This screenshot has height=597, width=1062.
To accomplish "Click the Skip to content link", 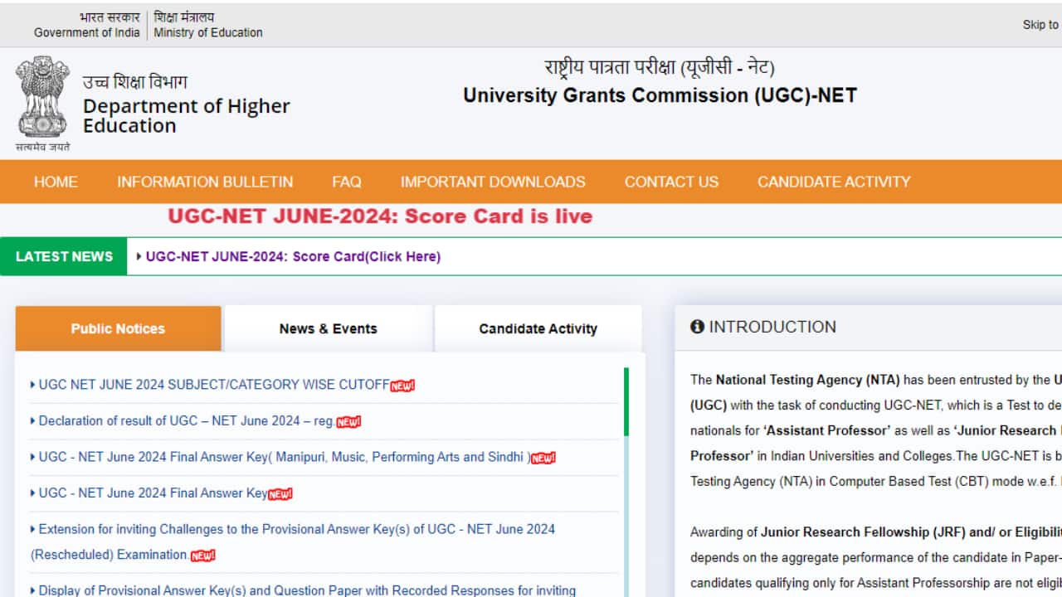I will (x=1042, y=25).
